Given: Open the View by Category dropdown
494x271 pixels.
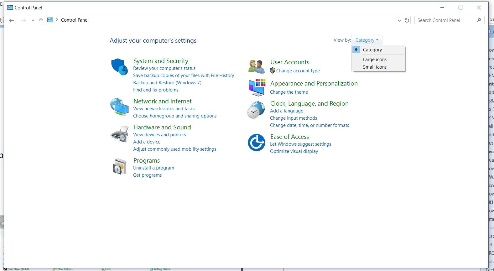Looking at the screenshot, I should 367,40.
